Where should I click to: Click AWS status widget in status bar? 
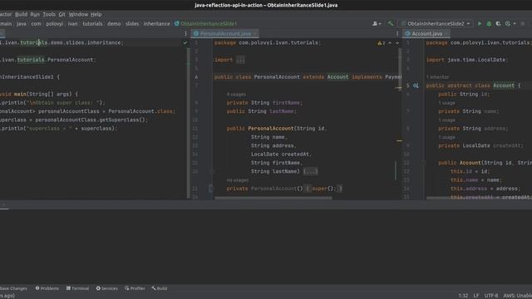tap(517, 296)
